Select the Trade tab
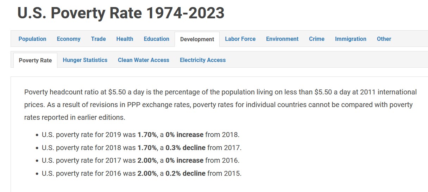428x192 pixels. (x=98, y=39)
